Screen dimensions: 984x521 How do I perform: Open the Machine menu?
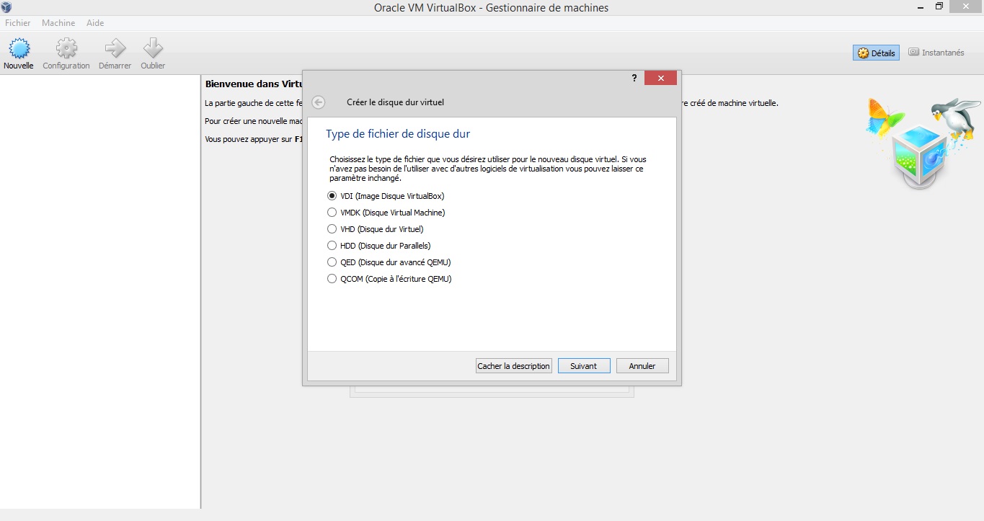coord(58,23)
